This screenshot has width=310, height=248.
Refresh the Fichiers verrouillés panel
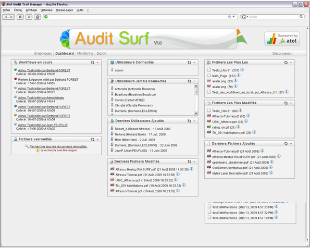tap(93, 139)
